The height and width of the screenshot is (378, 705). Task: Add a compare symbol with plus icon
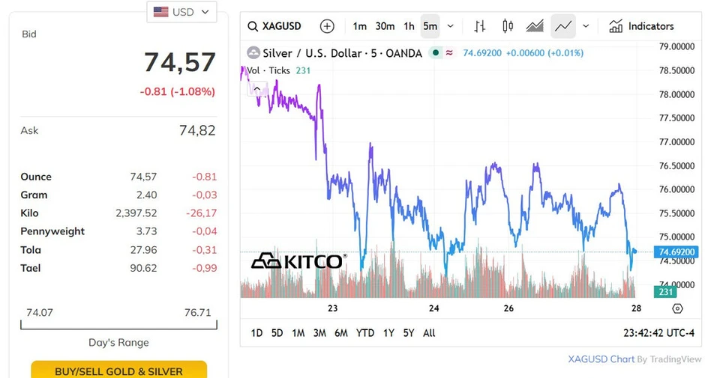[327, 26]
